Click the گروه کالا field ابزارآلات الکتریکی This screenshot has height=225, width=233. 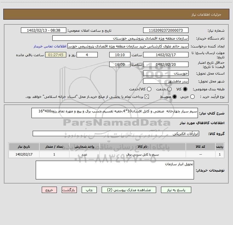click(116, 133)
